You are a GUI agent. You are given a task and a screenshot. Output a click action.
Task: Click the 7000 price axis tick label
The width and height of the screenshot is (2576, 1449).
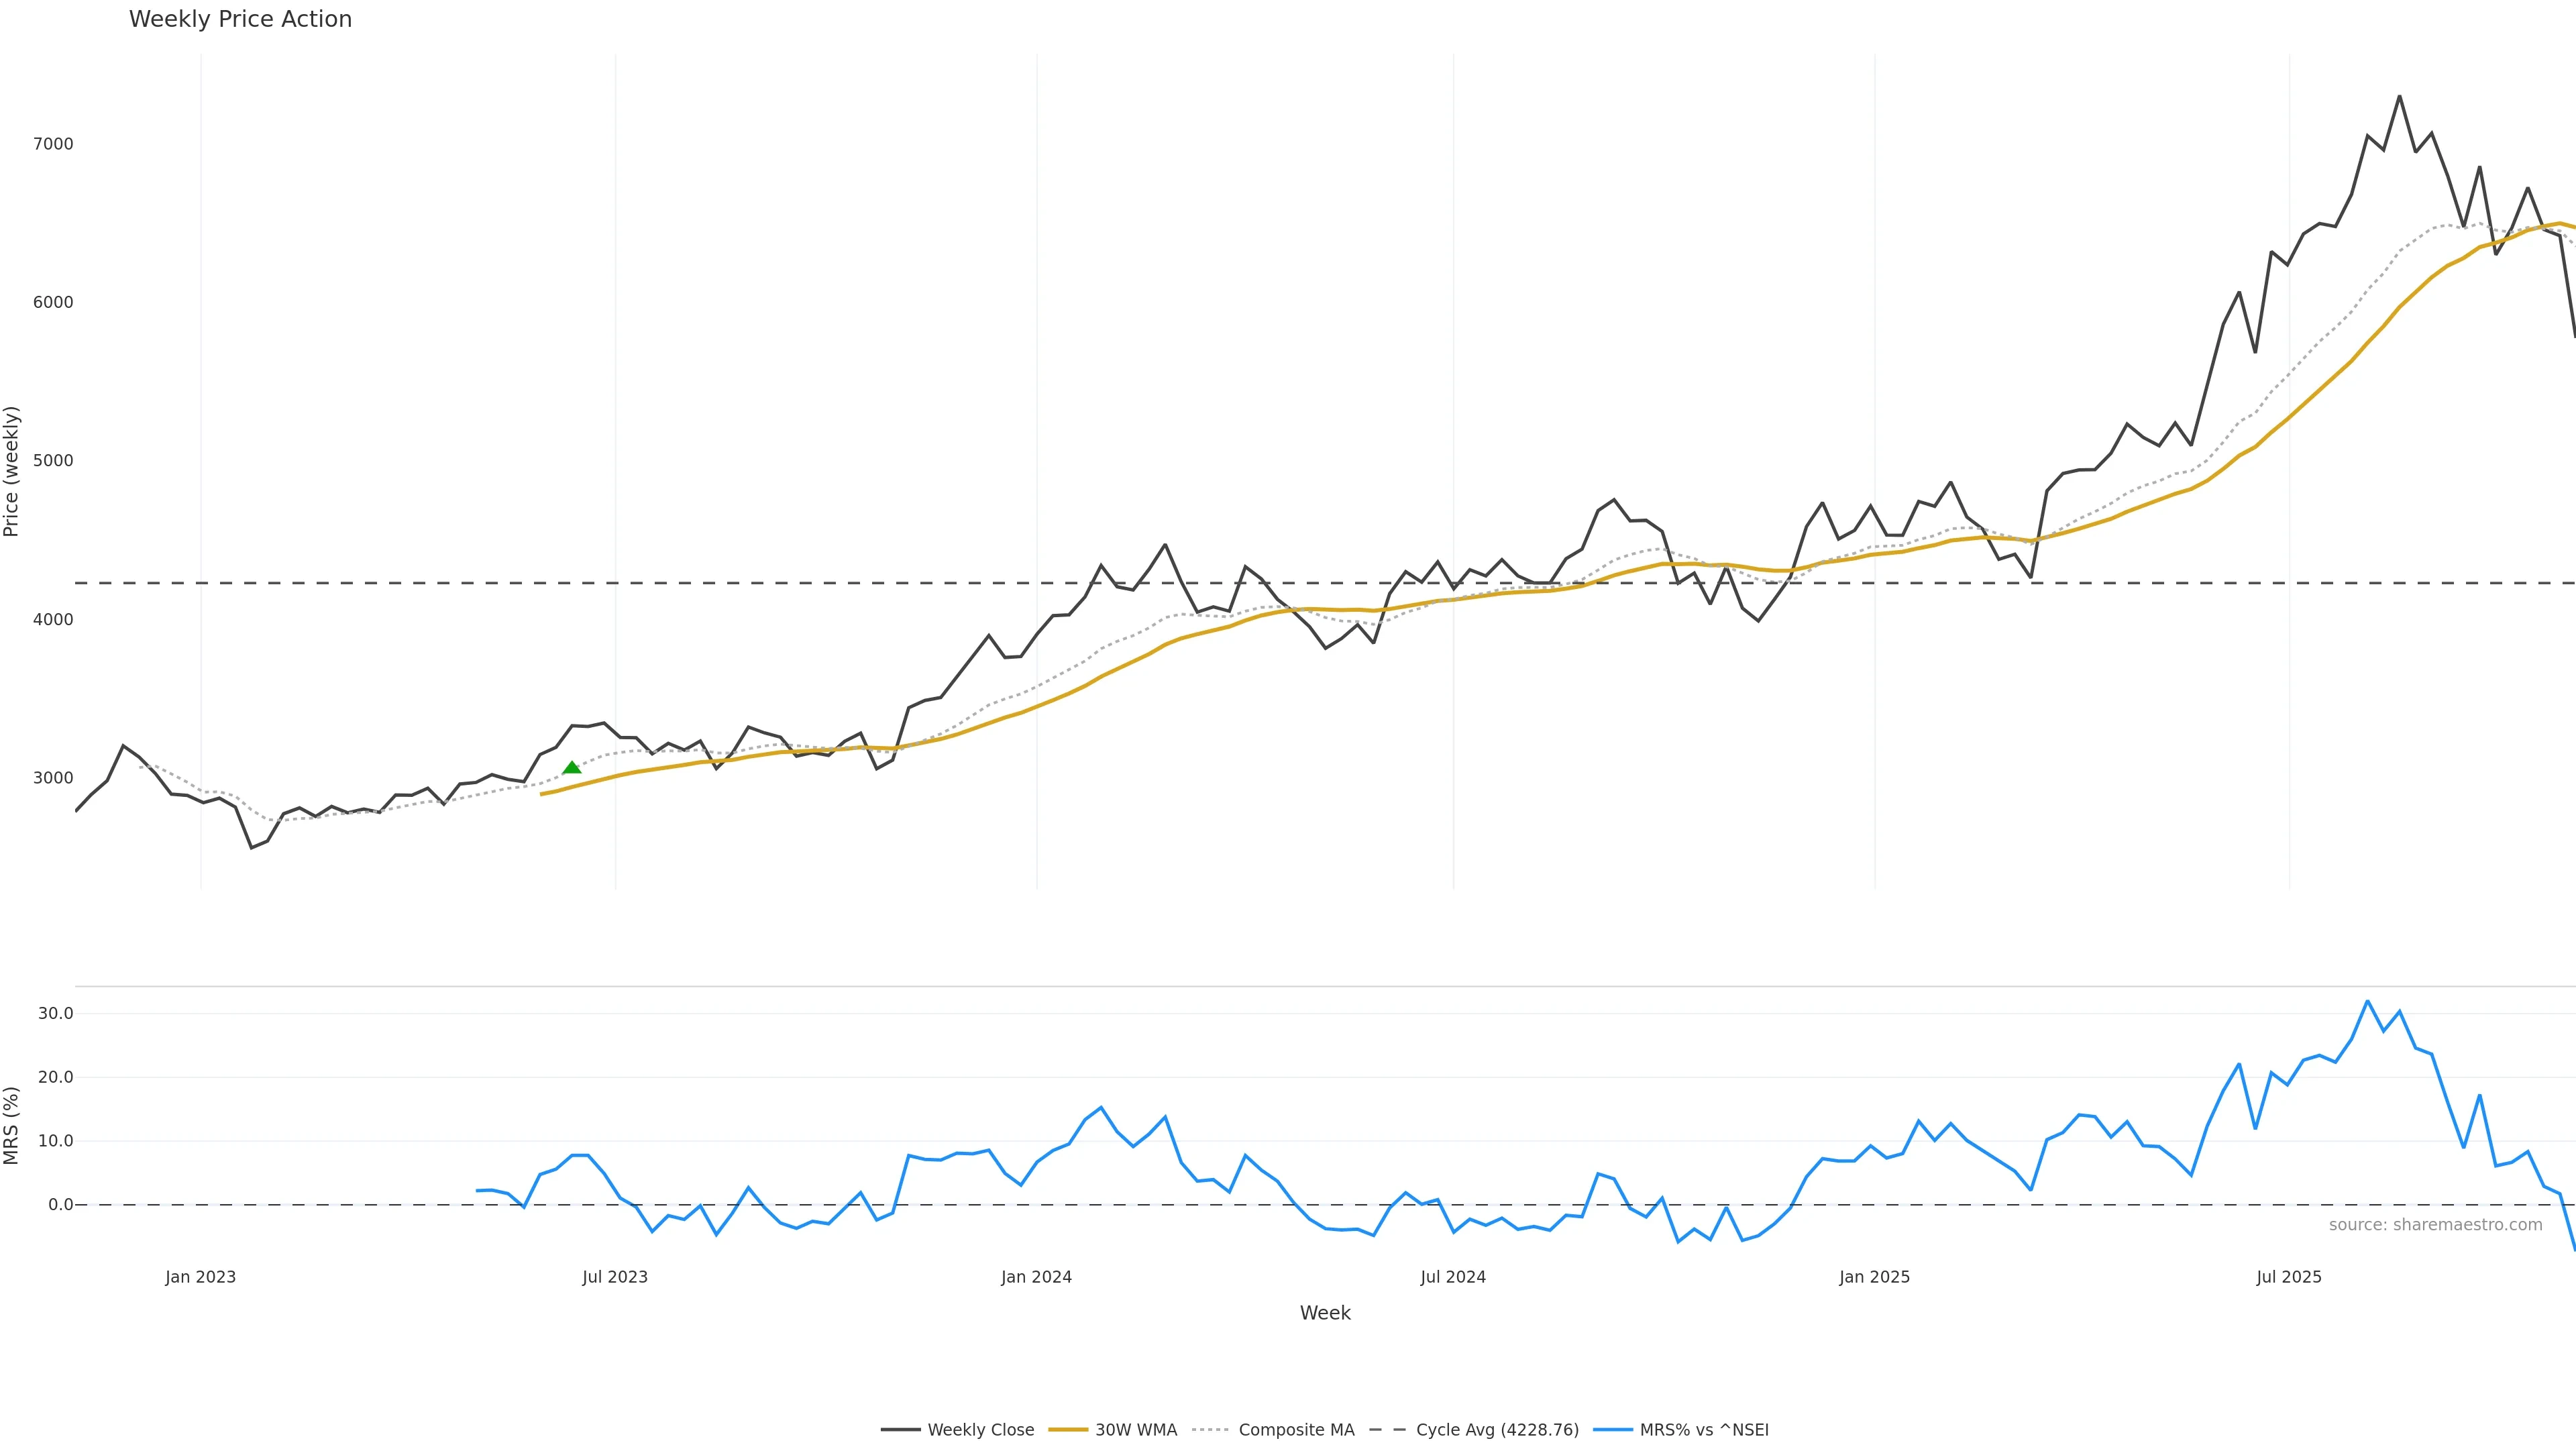coord(53,144)
